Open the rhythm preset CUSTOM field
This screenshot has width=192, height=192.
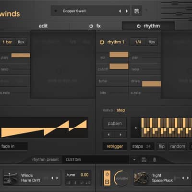(x=96, y=159)
